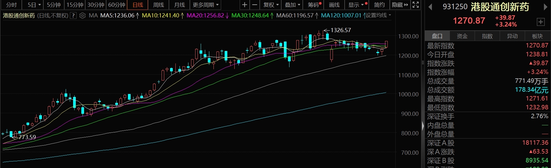The image size is (551, 168).
Task: Click the question mark help icon
Action: [73, 15]
